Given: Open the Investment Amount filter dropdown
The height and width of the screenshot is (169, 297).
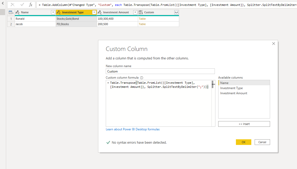Looking at the screenshot, I should (135, 12).
